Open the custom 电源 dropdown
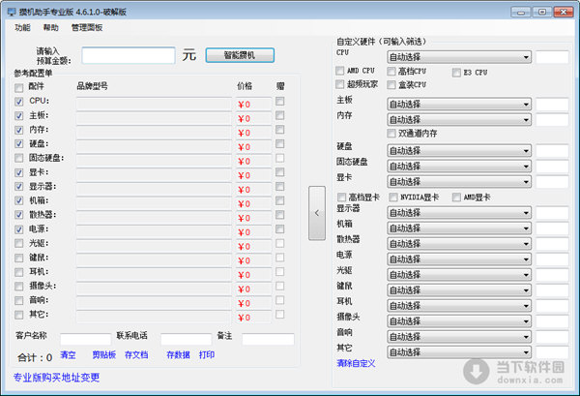The image size is (580, 396). (x=459, y=259)
